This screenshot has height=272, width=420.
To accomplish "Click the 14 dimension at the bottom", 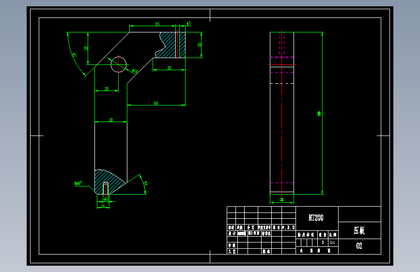I will 103,206.
